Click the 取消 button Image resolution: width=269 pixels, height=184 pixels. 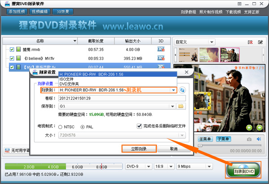point(174,149)
